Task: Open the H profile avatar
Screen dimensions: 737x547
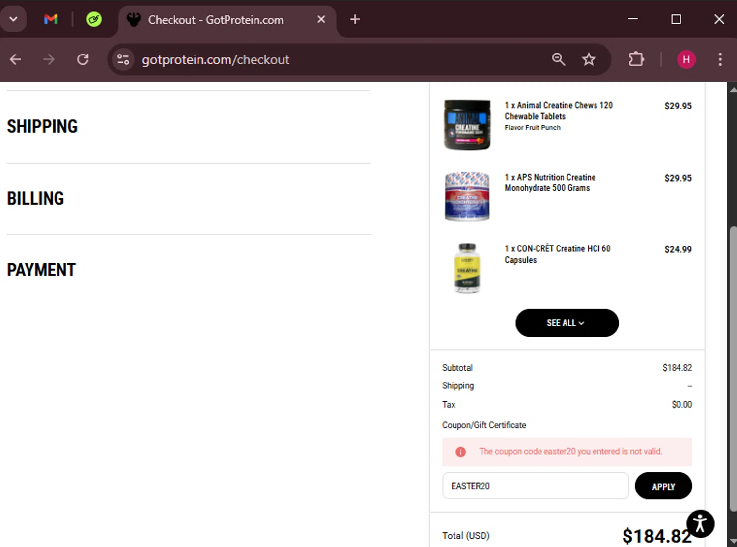Action: pyautogui.click(x=686, y=59)
